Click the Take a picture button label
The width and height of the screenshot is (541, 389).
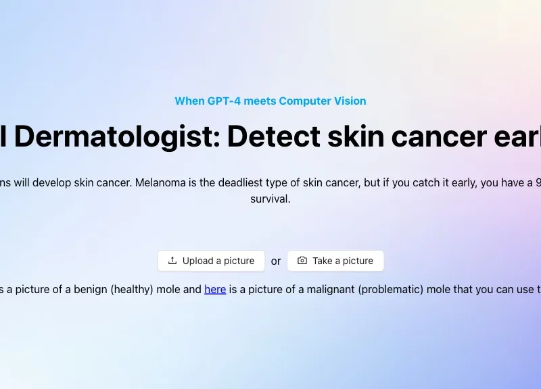[x=343, y=261]
